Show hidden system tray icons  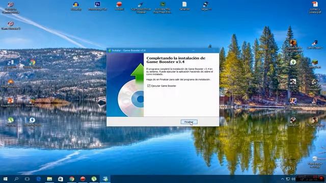283,179
